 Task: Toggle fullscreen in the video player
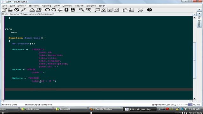183,113
